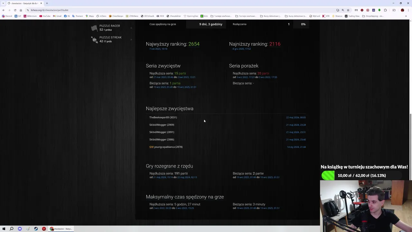Image resolution: width=412 pixels, height=232 pixels.
Task: Open a new browser tab
Action: click(x=47, y=3)
